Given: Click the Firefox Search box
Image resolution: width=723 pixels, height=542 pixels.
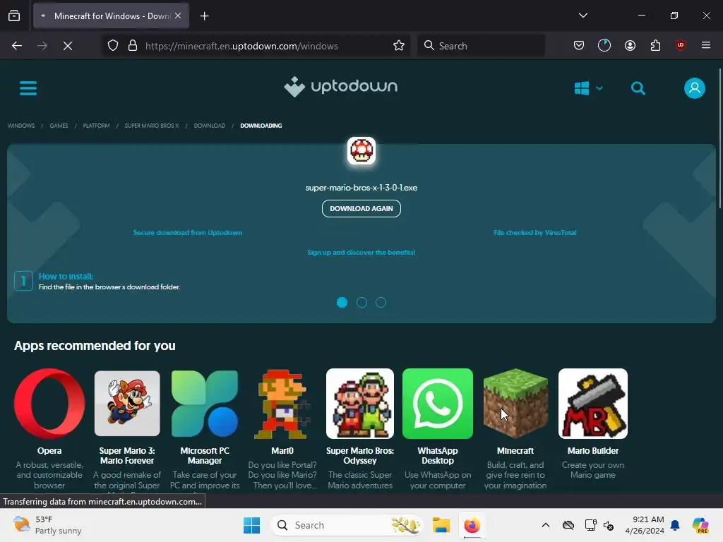Looking at the screenshot, I should [x=481, y=46].
